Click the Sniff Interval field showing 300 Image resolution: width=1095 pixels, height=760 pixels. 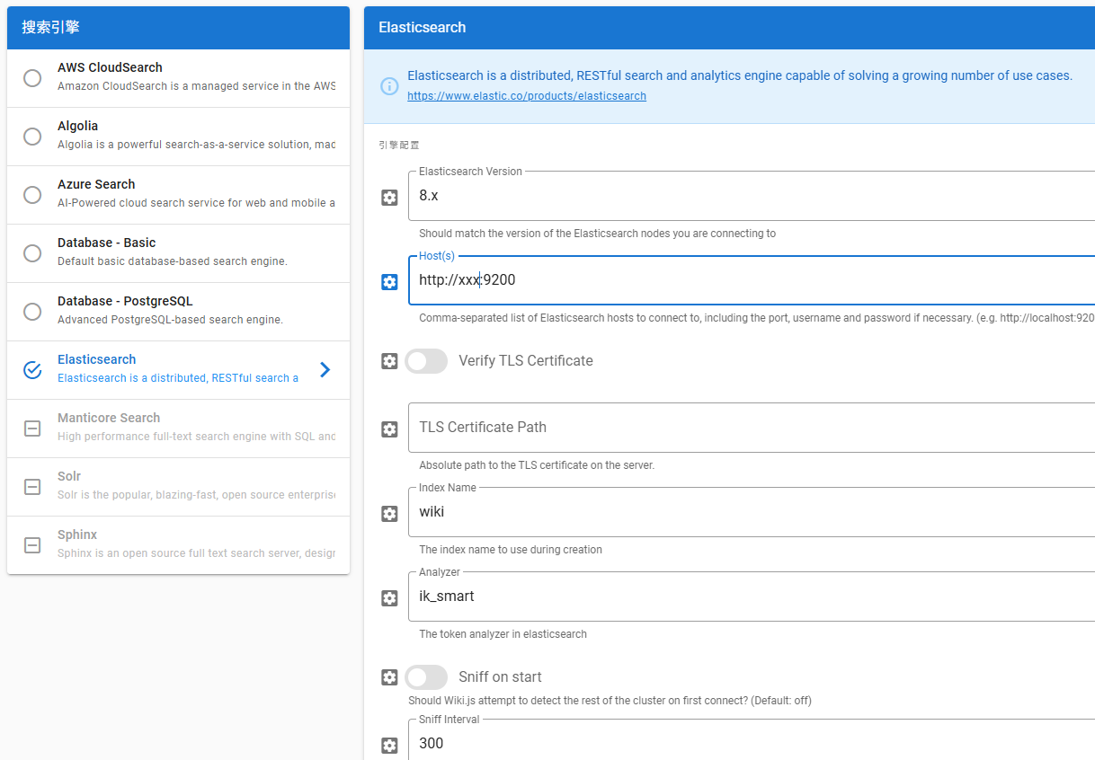point(752,739)
